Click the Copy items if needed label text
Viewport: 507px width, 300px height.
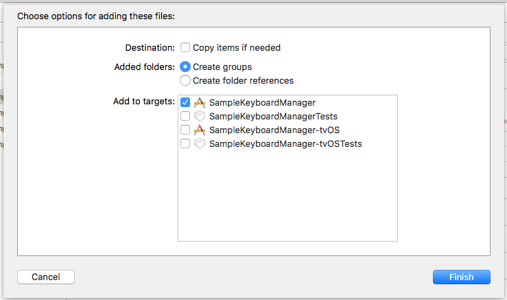(x=237, y=47)
